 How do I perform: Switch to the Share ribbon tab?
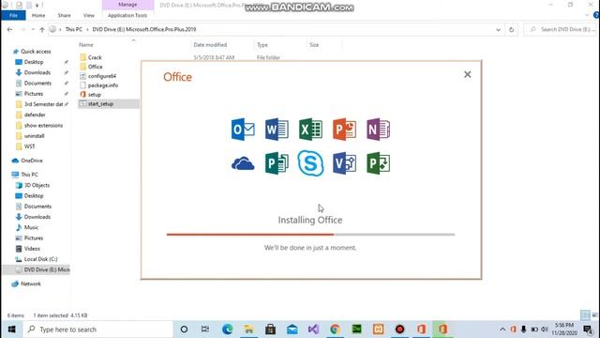(x=64, y=15)
